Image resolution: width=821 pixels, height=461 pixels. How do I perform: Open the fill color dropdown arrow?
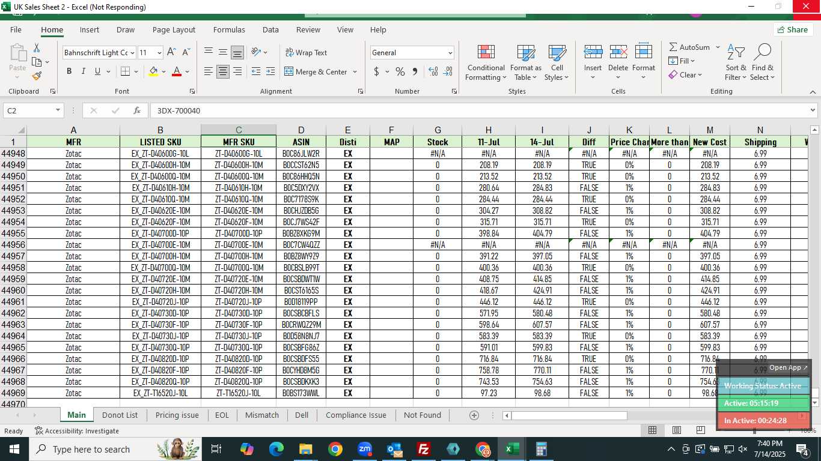[164, 71]
